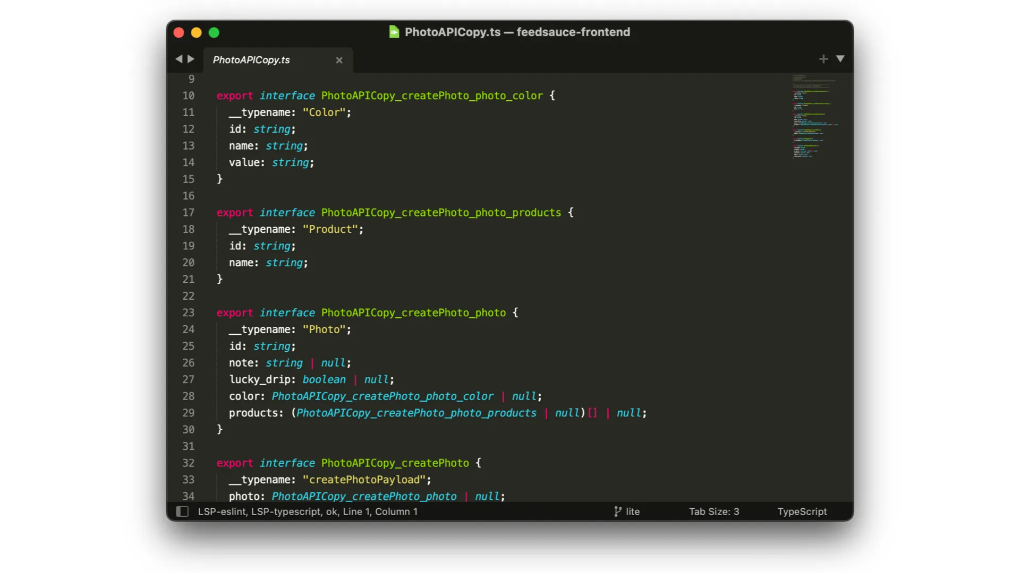Go forward with the right navigation arrow
1020x573 pixels.
pos(191,59)
